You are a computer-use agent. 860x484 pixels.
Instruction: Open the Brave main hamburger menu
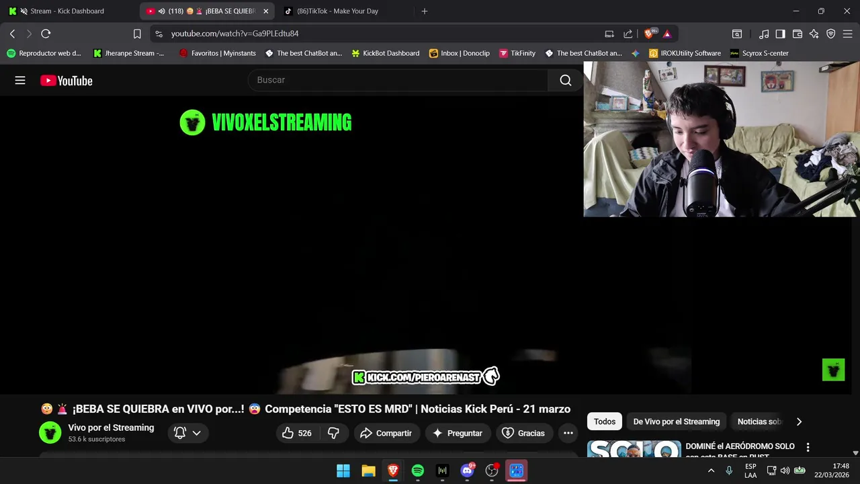point(847,34)
